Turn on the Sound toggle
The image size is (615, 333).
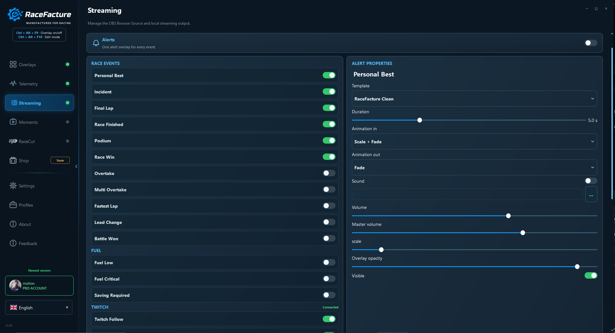pos(591,181)
